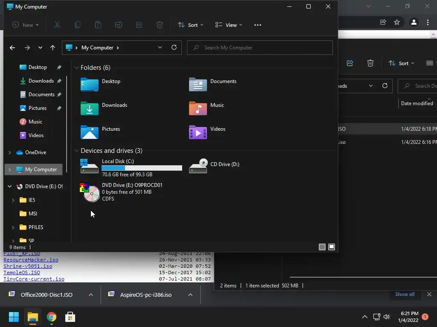Show hidden system tray icons
Viewport: 437px width, 327px height.
point(364,317)
